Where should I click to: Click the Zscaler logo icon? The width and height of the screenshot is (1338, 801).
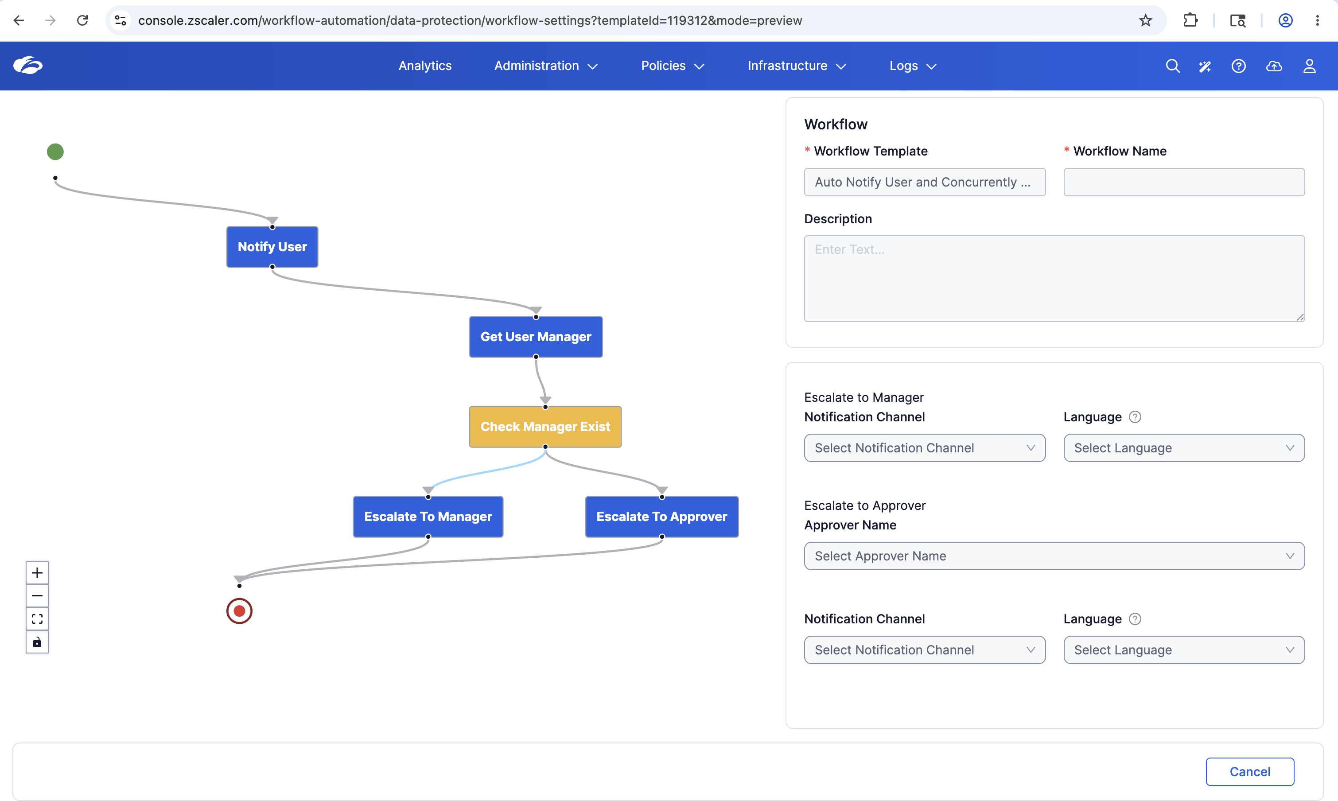click(x=27, y=65)
